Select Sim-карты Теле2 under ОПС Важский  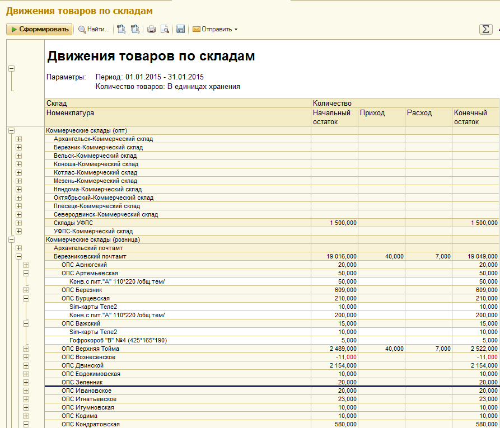click(x=93, y=332)
